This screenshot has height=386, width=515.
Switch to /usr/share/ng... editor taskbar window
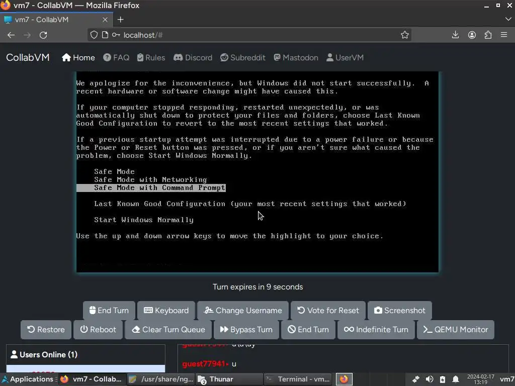click(161, 379)
